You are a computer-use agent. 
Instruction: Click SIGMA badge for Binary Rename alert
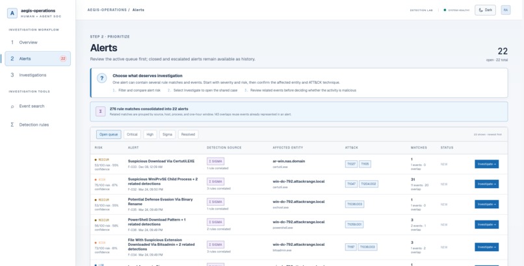[216, 202]
